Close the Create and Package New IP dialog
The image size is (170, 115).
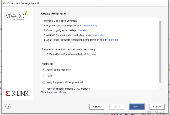165,3
